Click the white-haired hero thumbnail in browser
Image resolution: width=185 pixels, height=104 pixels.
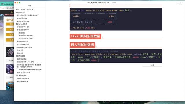click(10, 52)
